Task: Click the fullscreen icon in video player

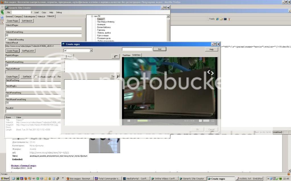Action: 213,121
